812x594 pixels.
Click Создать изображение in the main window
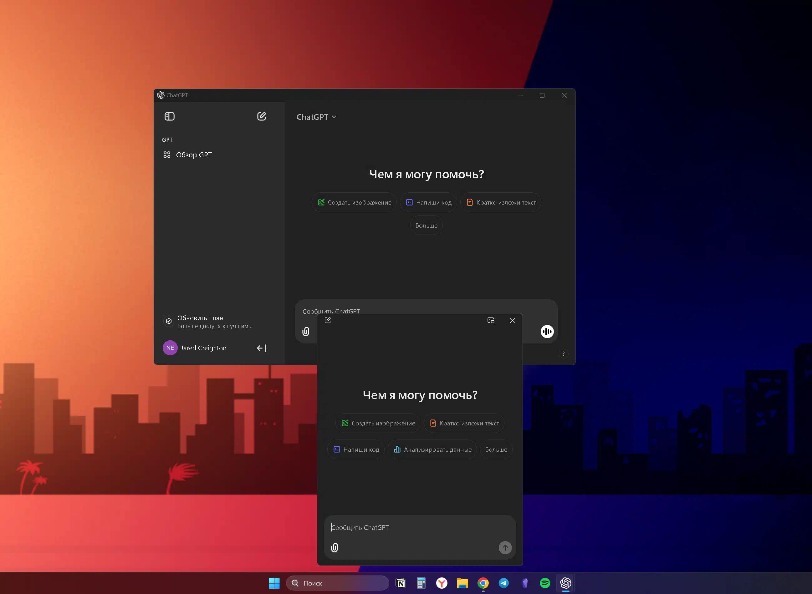(354, 202)
